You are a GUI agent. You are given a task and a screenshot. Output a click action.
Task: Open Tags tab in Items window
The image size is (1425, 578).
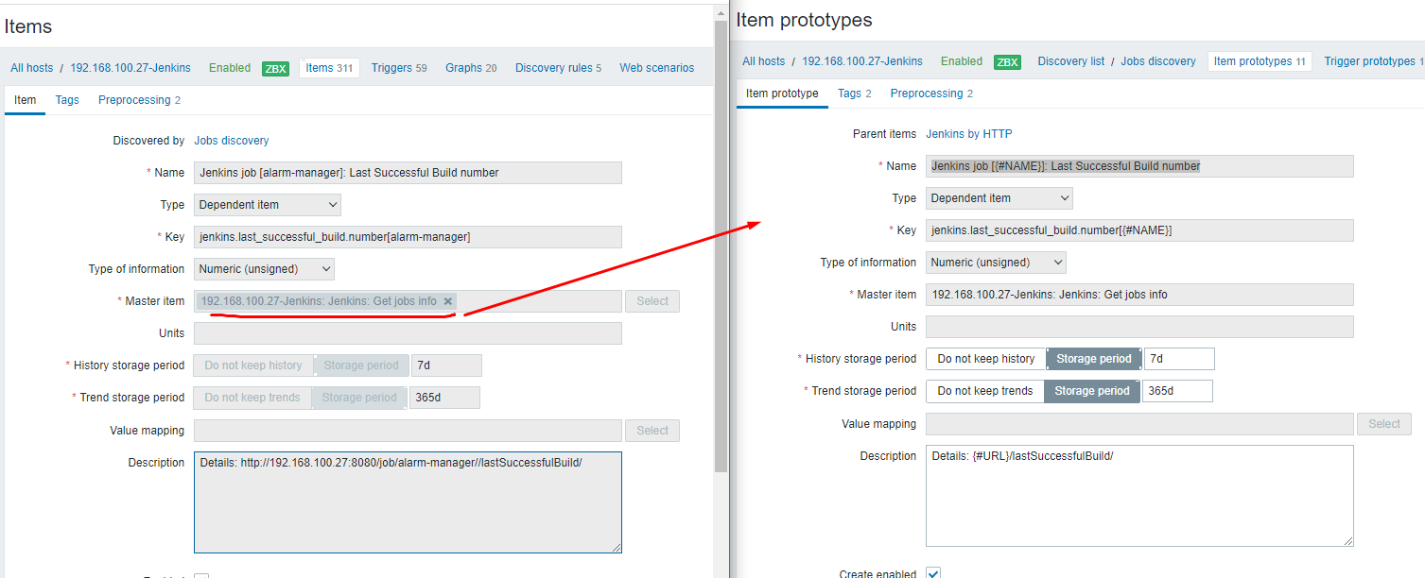click(x=67, y=100)
